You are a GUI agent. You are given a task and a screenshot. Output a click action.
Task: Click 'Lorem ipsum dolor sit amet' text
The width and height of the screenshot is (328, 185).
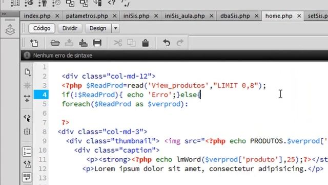tap(148, 169)
